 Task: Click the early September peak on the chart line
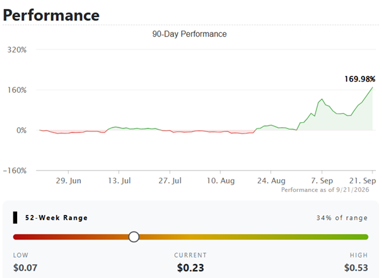(x=322, y=99)
